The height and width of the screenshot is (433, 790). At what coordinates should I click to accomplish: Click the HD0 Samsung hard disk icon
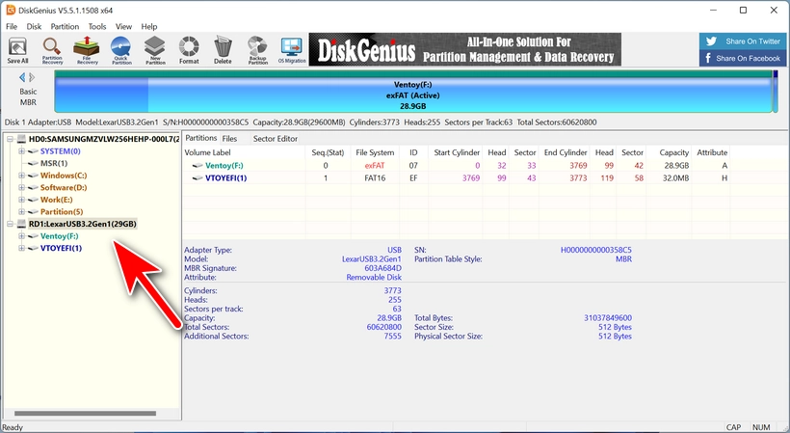21,139
